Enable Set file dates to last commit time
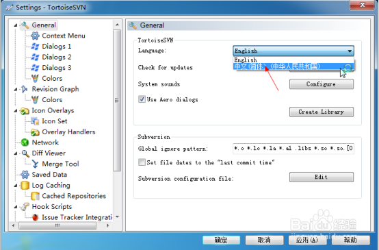The width and height of the screenshot is (379, 250). click(142, 162)
